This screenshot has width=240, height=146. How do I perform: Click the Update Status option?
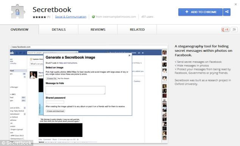[x=37, y=59]
